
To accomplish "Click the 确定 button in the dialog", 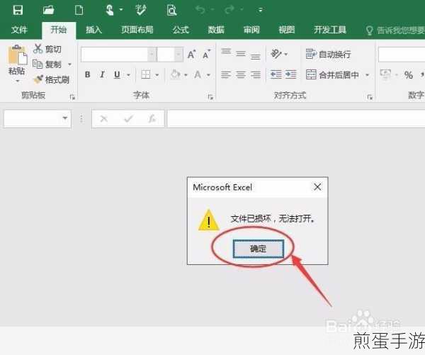I will point(258,249).
